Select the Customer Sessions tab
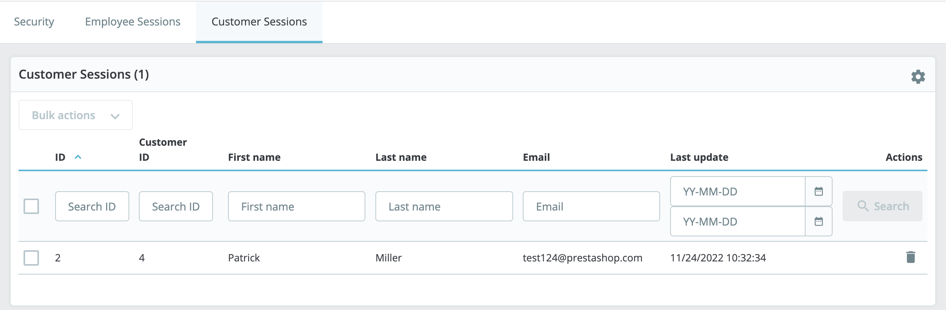The image size is (946, 310). (x=259, y=22)
